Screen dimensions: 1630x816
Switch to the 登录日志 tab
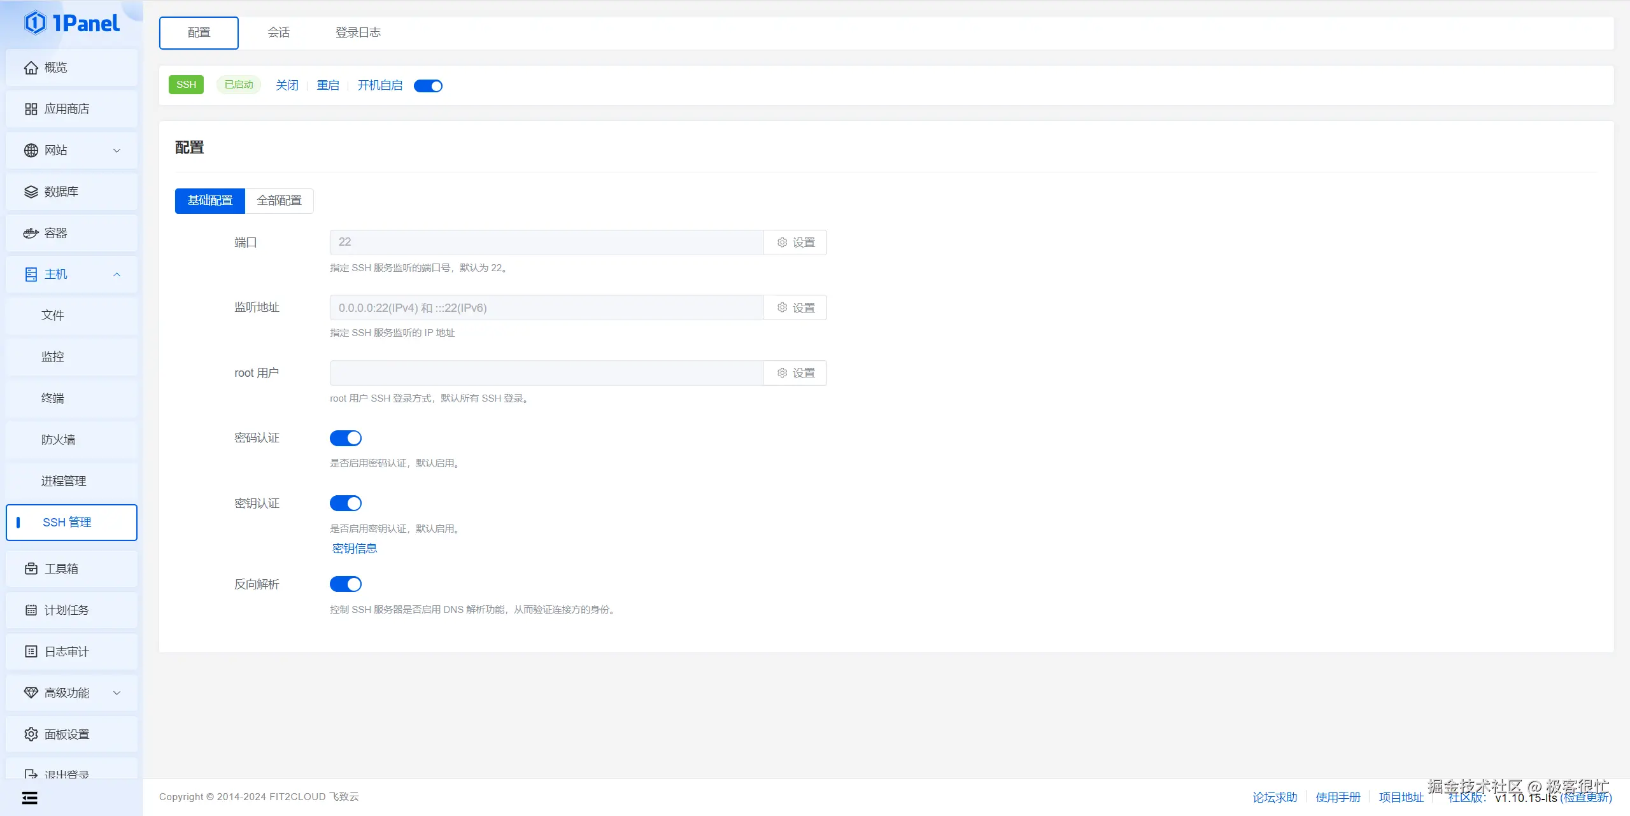click(358, 32)
